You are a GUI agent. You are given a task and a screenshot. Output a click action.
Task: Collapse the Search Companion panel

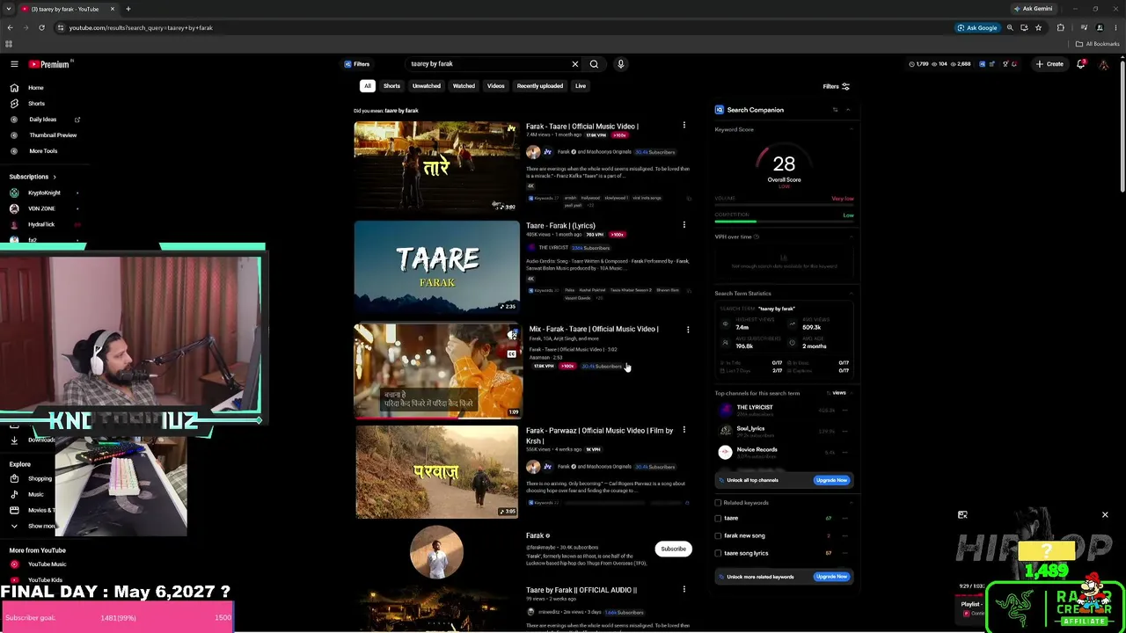(848, 110)
